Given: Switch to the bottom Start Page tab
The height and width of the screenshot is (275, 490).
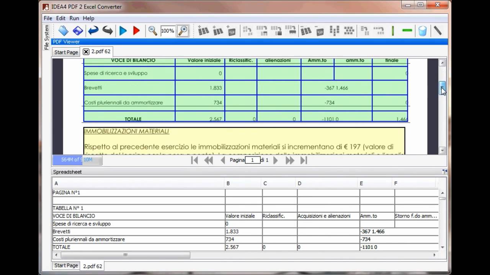Looking at the screenshot, I should pos(66,265).
